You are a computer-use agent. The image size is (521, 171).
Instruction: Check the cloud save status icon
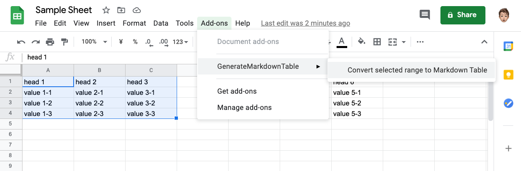(137, 10)
